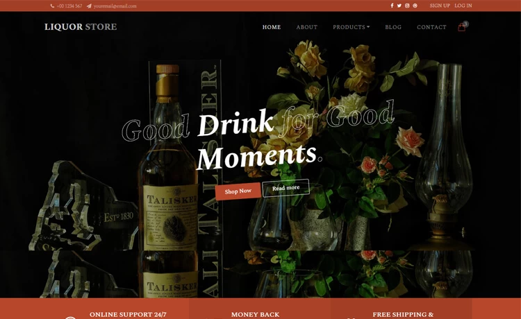The width and height of the screenshot is (521, 319).
Task: Open the Twitter social icon
Action: point(399,6)
